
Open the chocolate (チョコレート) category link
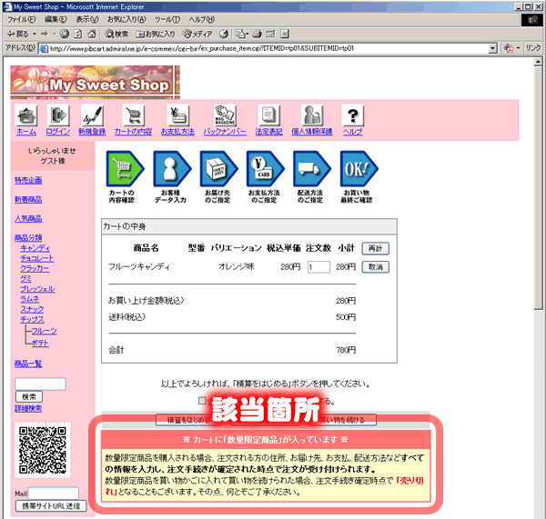coord(37,258)
